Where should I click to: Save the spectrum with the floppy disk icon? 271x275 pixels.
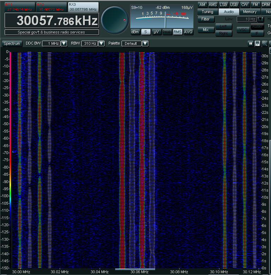(257, 43)
